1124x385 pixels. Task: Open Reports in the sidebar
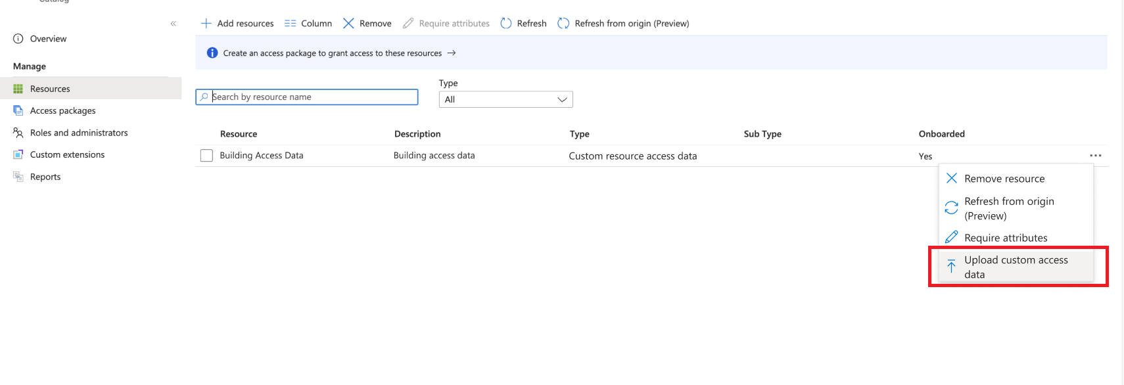click(x=45, y=177)
